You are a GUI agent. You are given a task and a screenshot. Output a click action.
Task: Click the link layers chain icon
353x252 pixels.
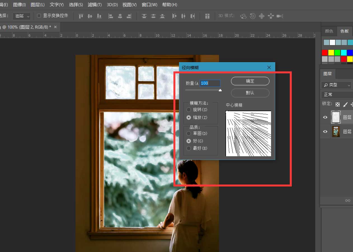348,200
